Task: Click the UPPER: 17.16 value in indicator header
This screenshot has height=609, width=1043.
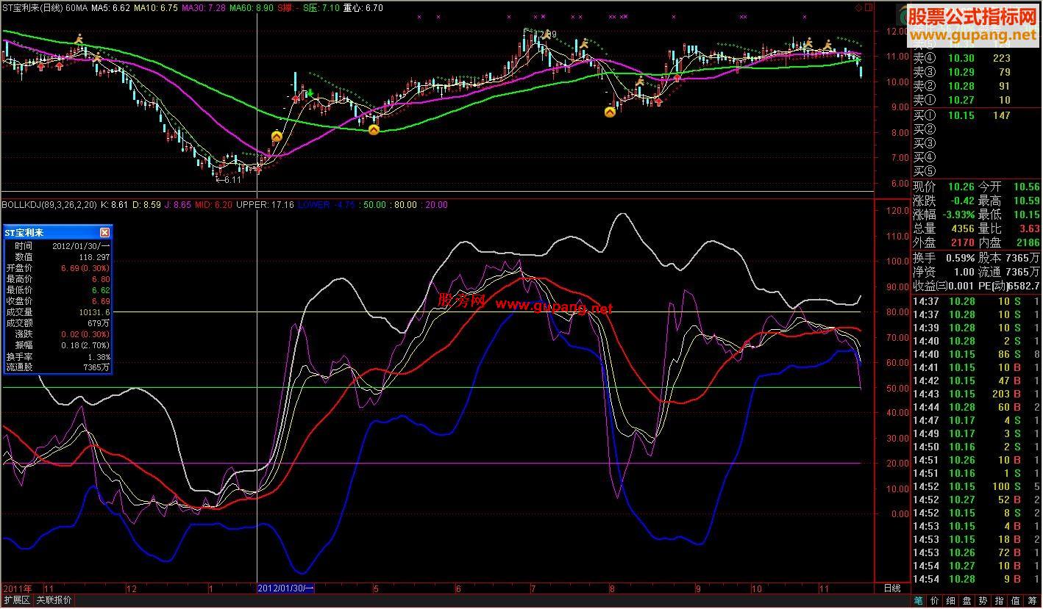Action: [265, 205]
